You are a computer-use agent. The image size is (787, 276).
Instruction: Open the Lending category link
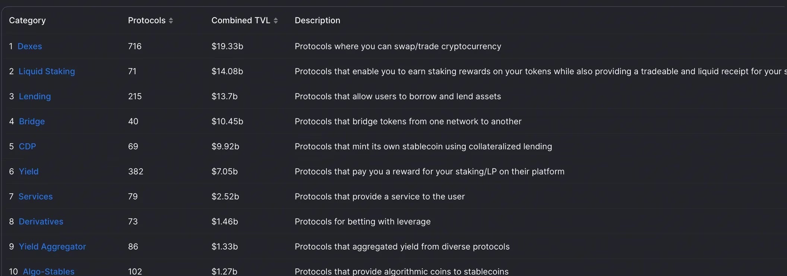pyautogui.click(x=35, y=96)
